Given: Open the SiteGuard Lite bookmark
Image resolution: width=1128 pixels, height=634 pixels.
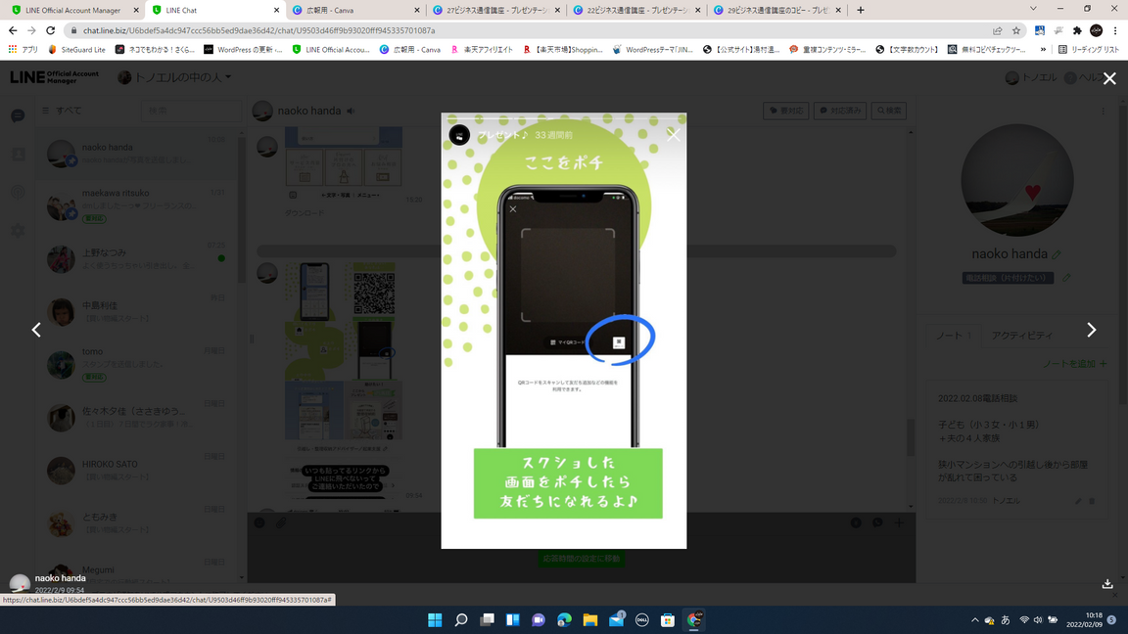Looking at the screenshot, I should 77,49.
